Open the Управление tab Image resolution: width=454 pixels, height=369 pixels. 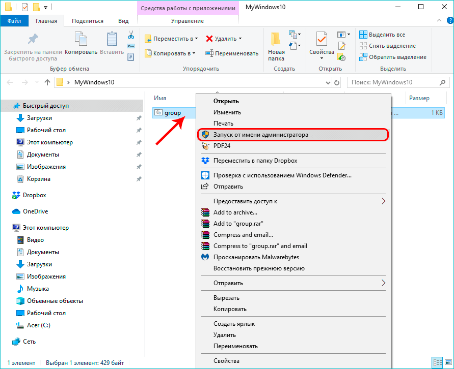[x=188, y=21]
